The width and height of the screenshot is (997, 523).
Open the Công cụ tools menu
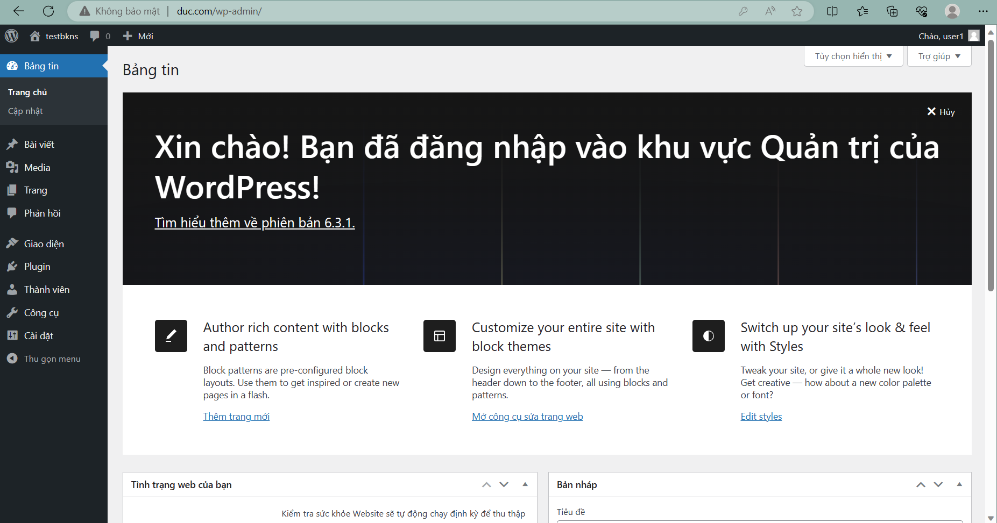click(x=54, y=313)
